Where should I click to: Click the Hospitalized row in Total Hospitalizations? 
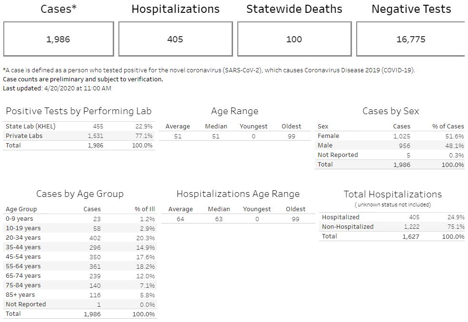click(x=392, y=217)
